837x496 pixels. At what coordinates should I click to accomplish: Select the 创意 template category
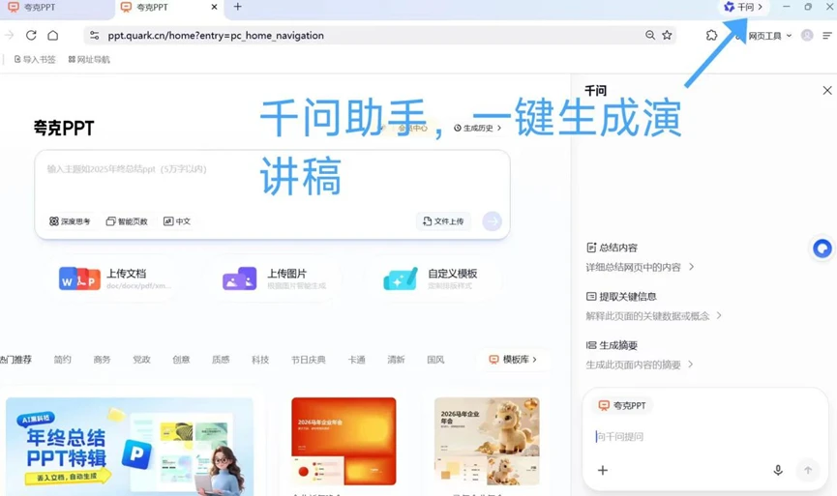[x=181, y=360]
